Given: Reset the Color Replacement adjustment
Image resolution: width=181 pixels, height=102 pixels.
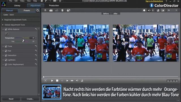Looking at the screenshot, I should (36, 64).
